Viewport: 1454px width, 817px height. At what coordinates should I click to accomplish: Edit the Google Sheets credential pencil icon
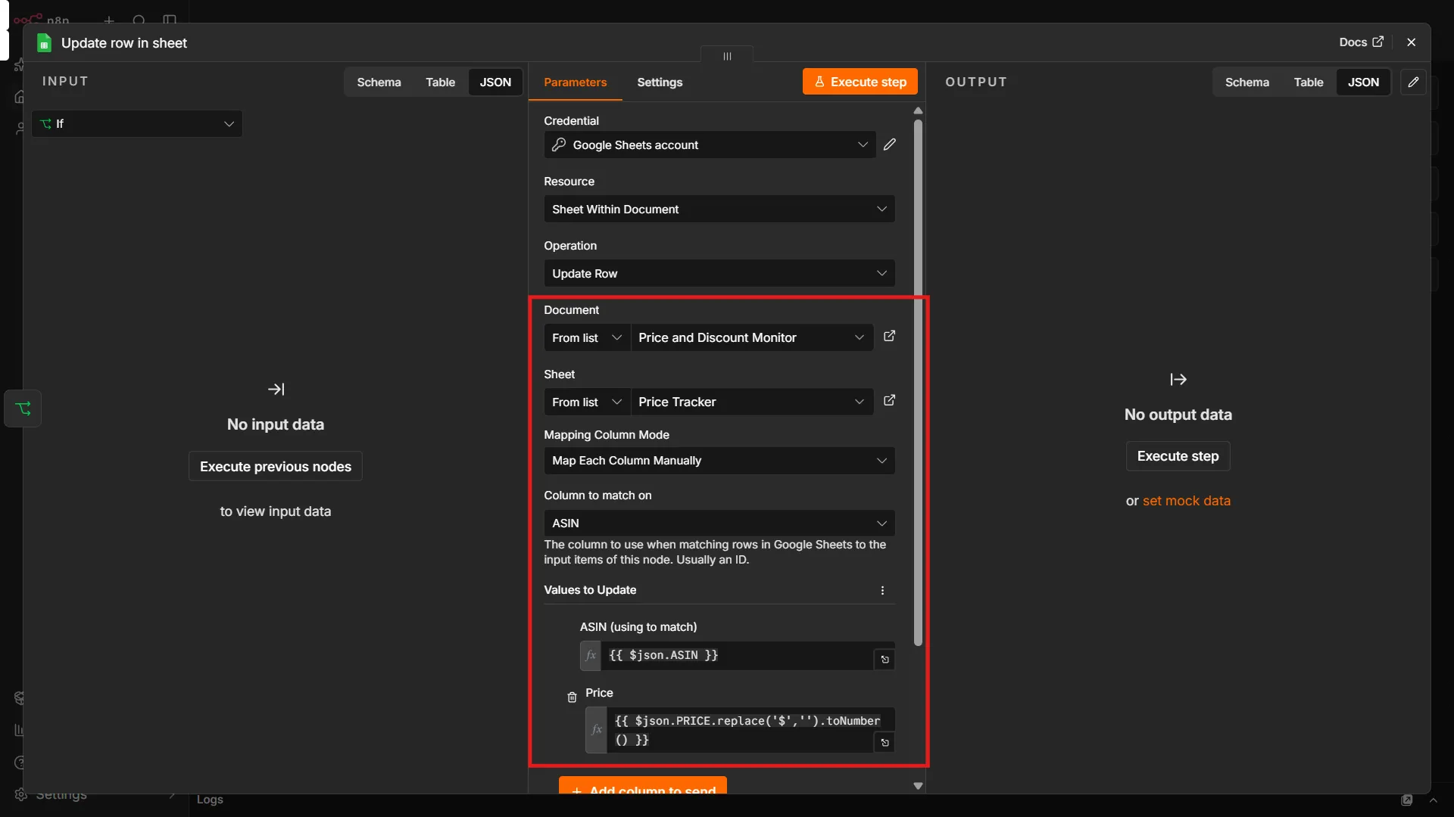click(x=890, y=144)
